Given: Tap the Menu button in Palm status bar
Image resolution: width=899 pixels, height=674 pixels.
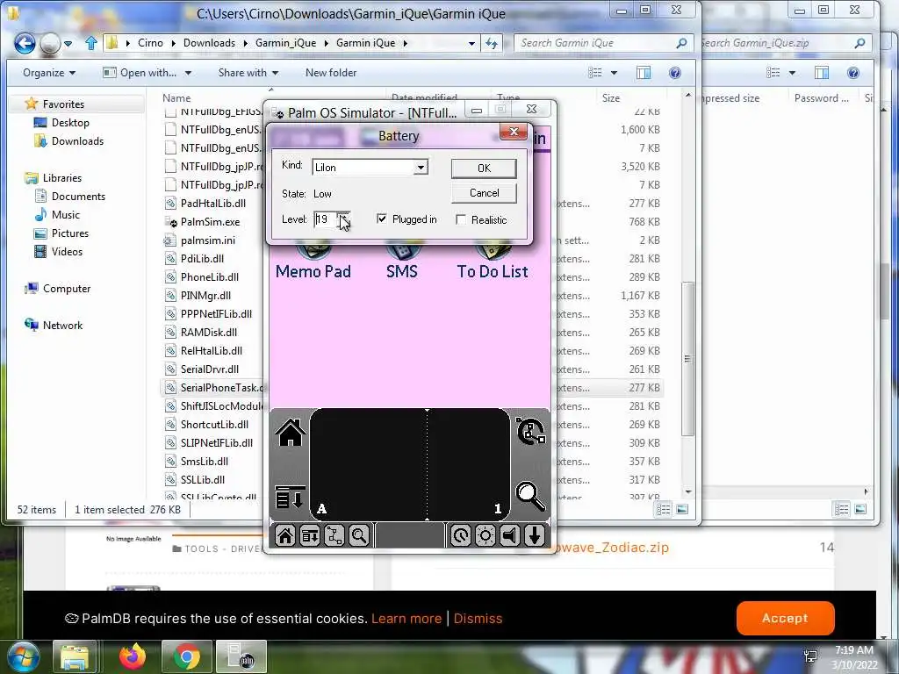Looking at the screenshot, I should click(310, 536).
